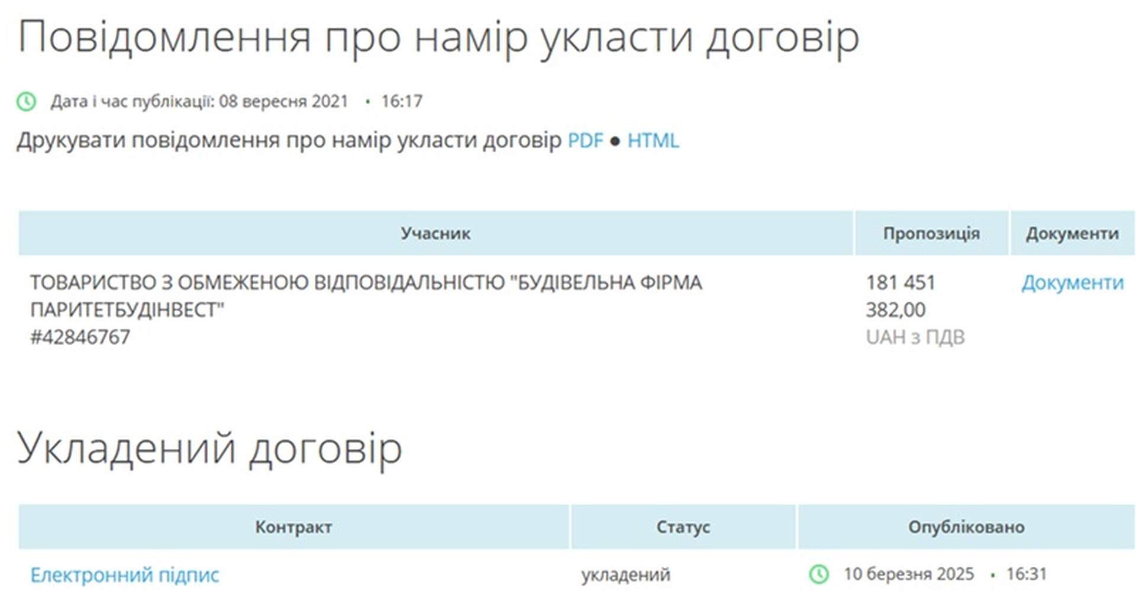Click the contract status укладений
This screenshot has width=1136, height=607.
(x=625, y=574)
